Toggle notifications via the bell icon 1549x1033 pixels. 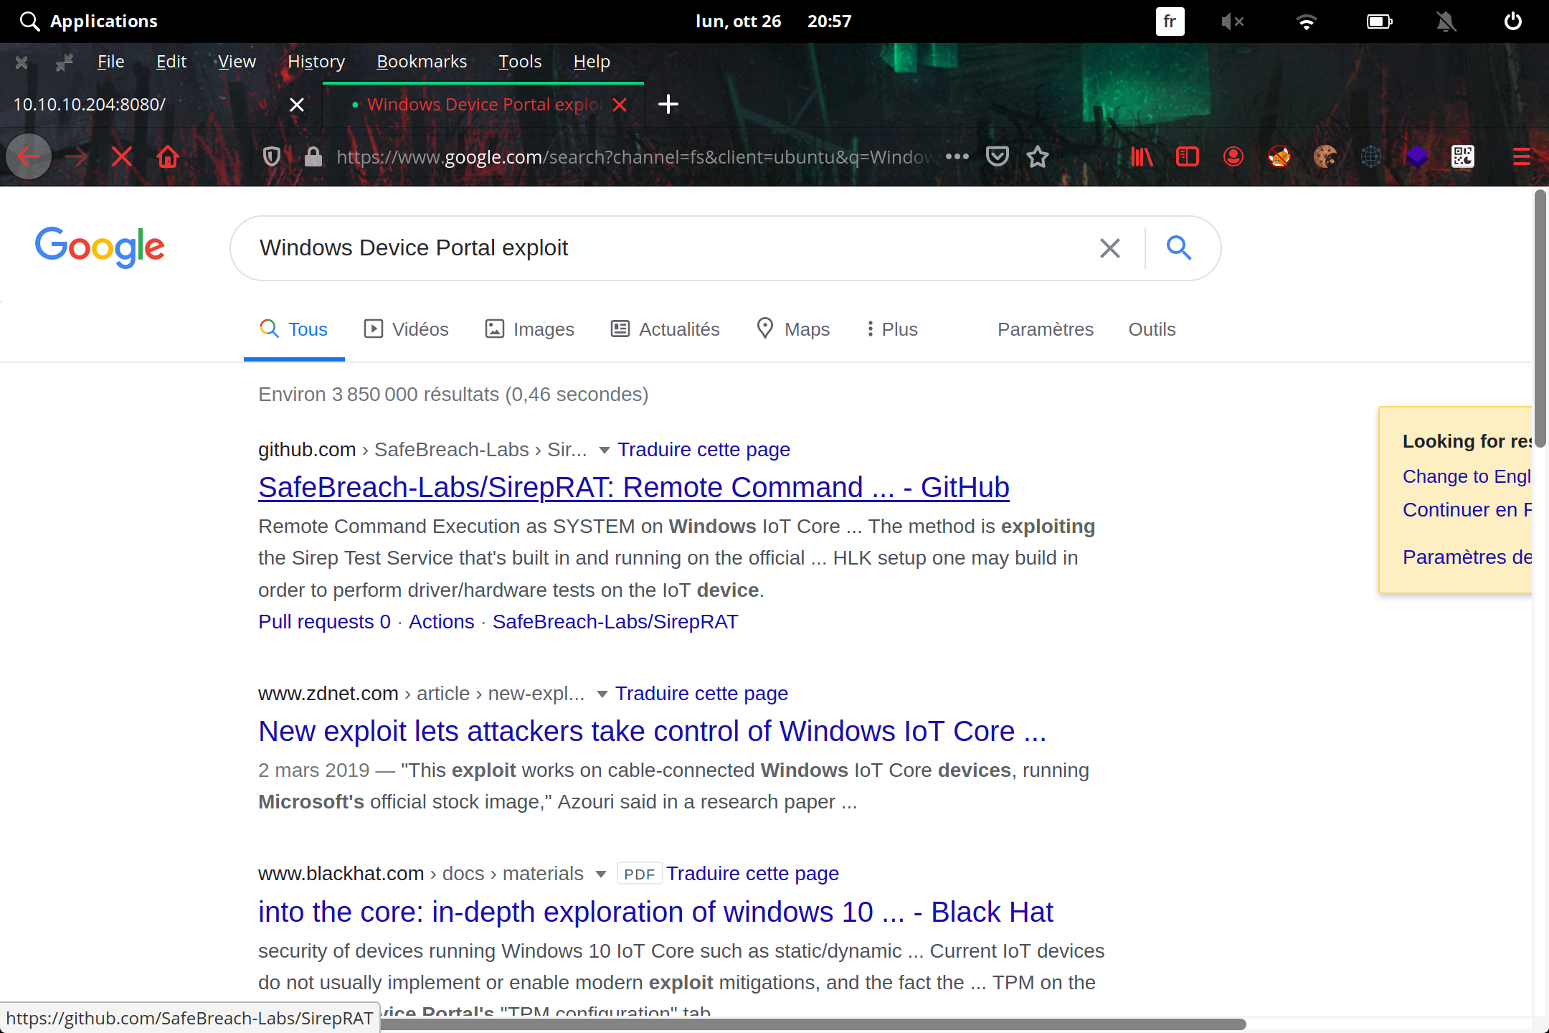(x=1446, y=21)
